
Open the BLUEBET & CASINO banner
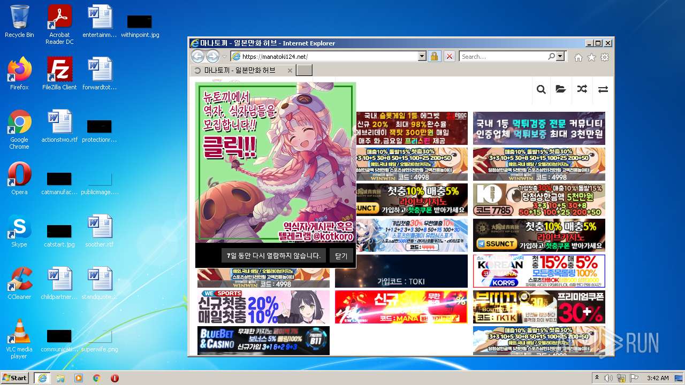click(x=263, y=340)
